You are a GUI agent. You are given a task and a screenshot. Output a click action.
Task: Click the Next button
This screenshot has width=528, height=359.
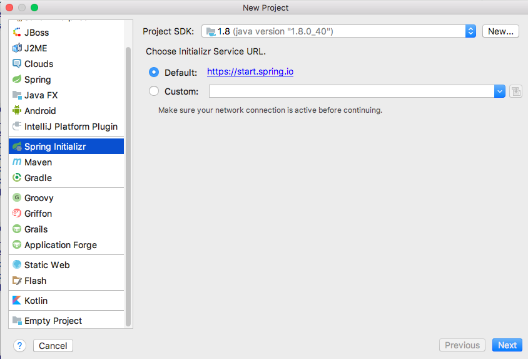(507, 345)
